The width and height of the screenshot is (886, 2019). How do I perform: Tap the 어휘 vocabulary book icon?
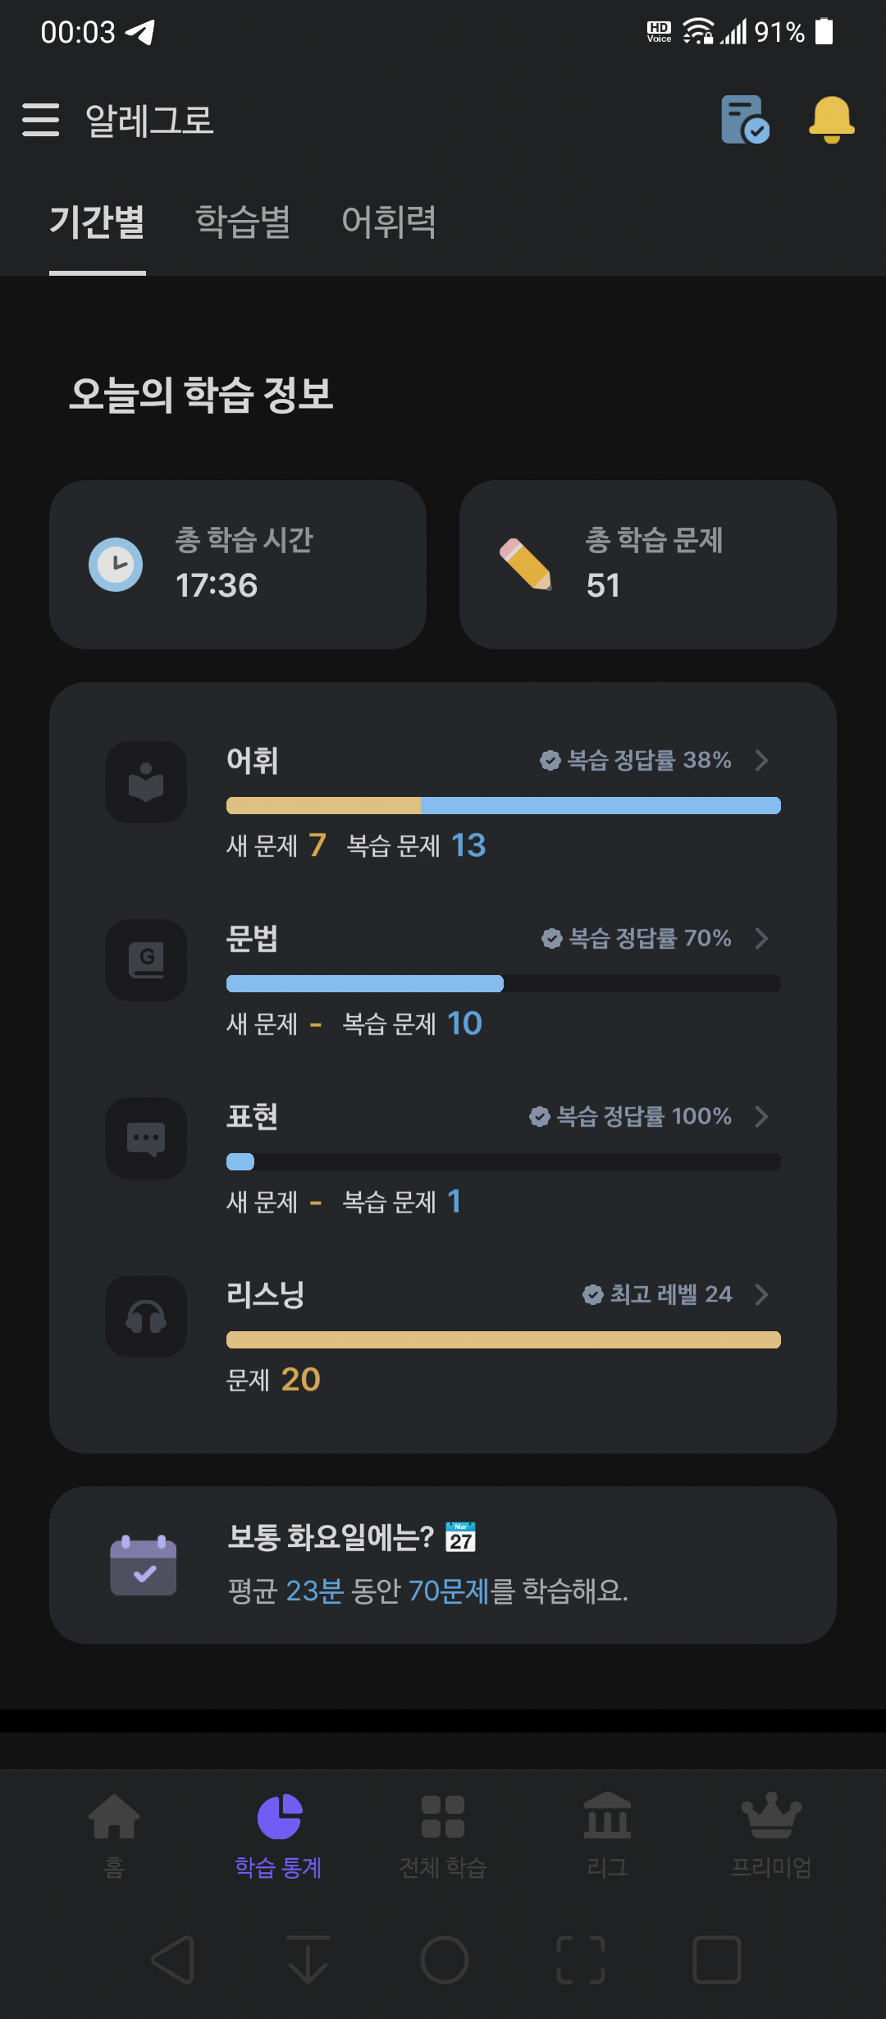click(146, 782)
